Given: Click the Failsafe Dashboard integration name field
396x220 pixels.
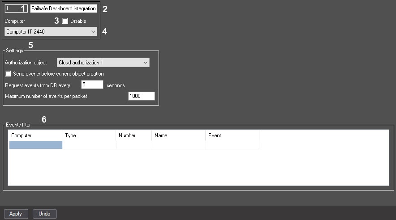Looking at the screenshot, I should [64, 8].
